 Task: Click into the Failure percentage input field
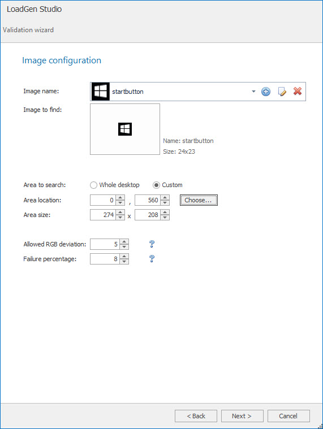tap(105, 259)
